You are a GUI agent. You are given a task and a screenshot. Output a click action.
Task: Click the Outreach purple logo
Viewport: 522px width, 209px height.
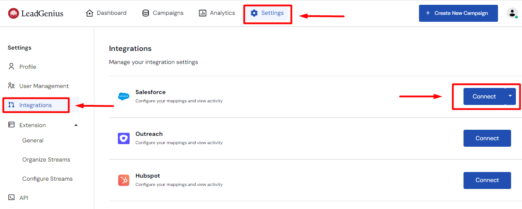click(x=124, y=138)
